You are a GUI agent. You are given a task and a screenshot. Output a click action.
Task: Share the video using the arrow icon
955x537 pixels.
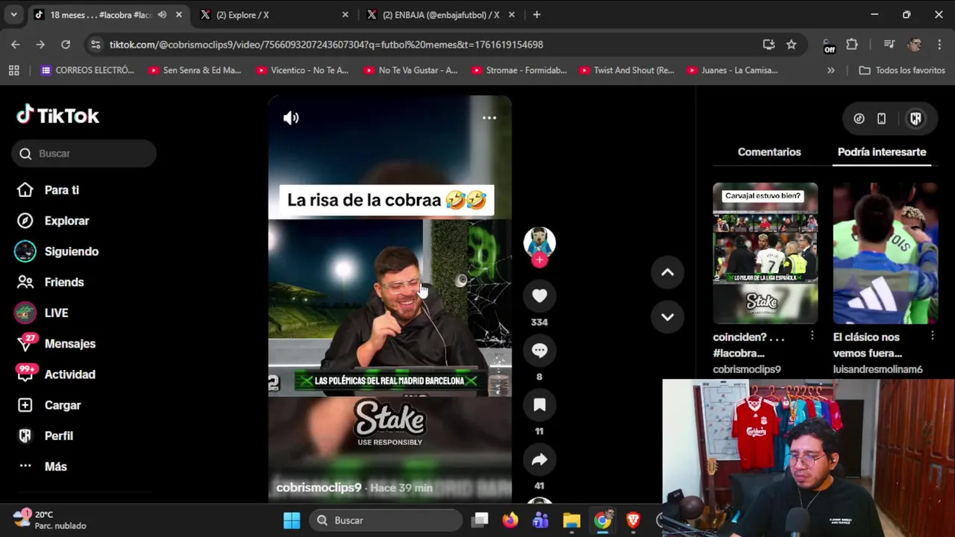tap(539, 459)
